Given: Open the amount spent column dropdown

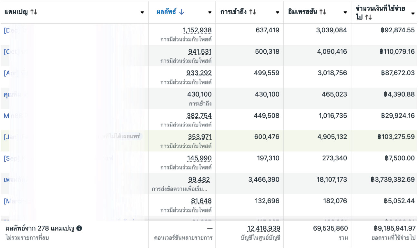Looking at the screenshot, I should pos(413,14).
